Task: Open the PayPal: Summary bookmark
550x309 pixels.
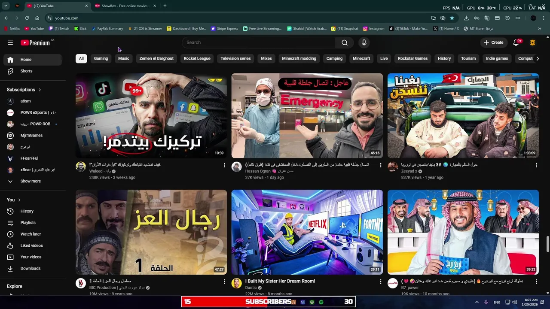Action: tap(107, 29)
